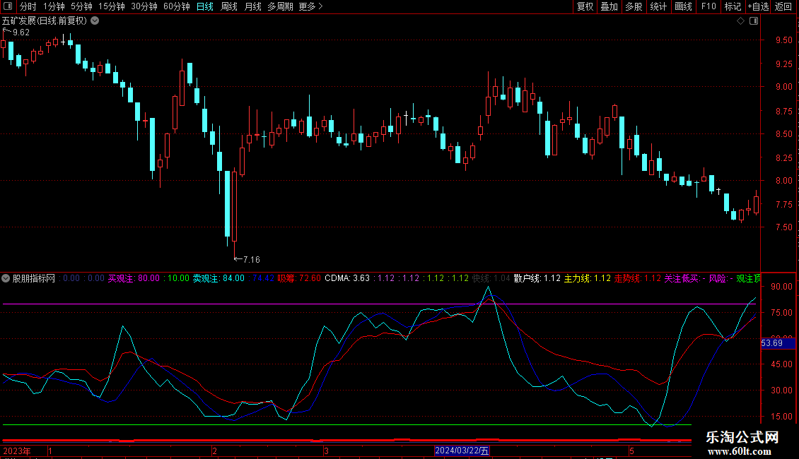Add stock via +自选 button

(758, 6)
